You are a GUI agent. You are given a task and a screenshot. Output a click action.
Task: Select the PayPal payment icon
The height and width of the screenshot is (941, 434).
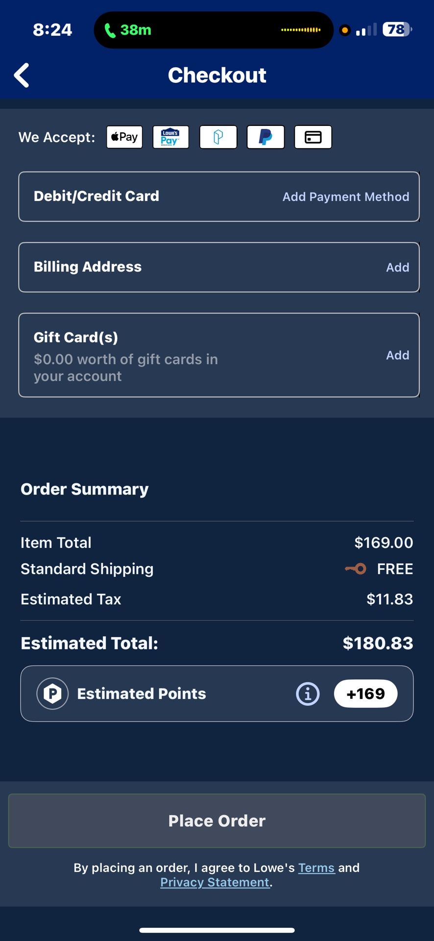click(x=265, y=137)
